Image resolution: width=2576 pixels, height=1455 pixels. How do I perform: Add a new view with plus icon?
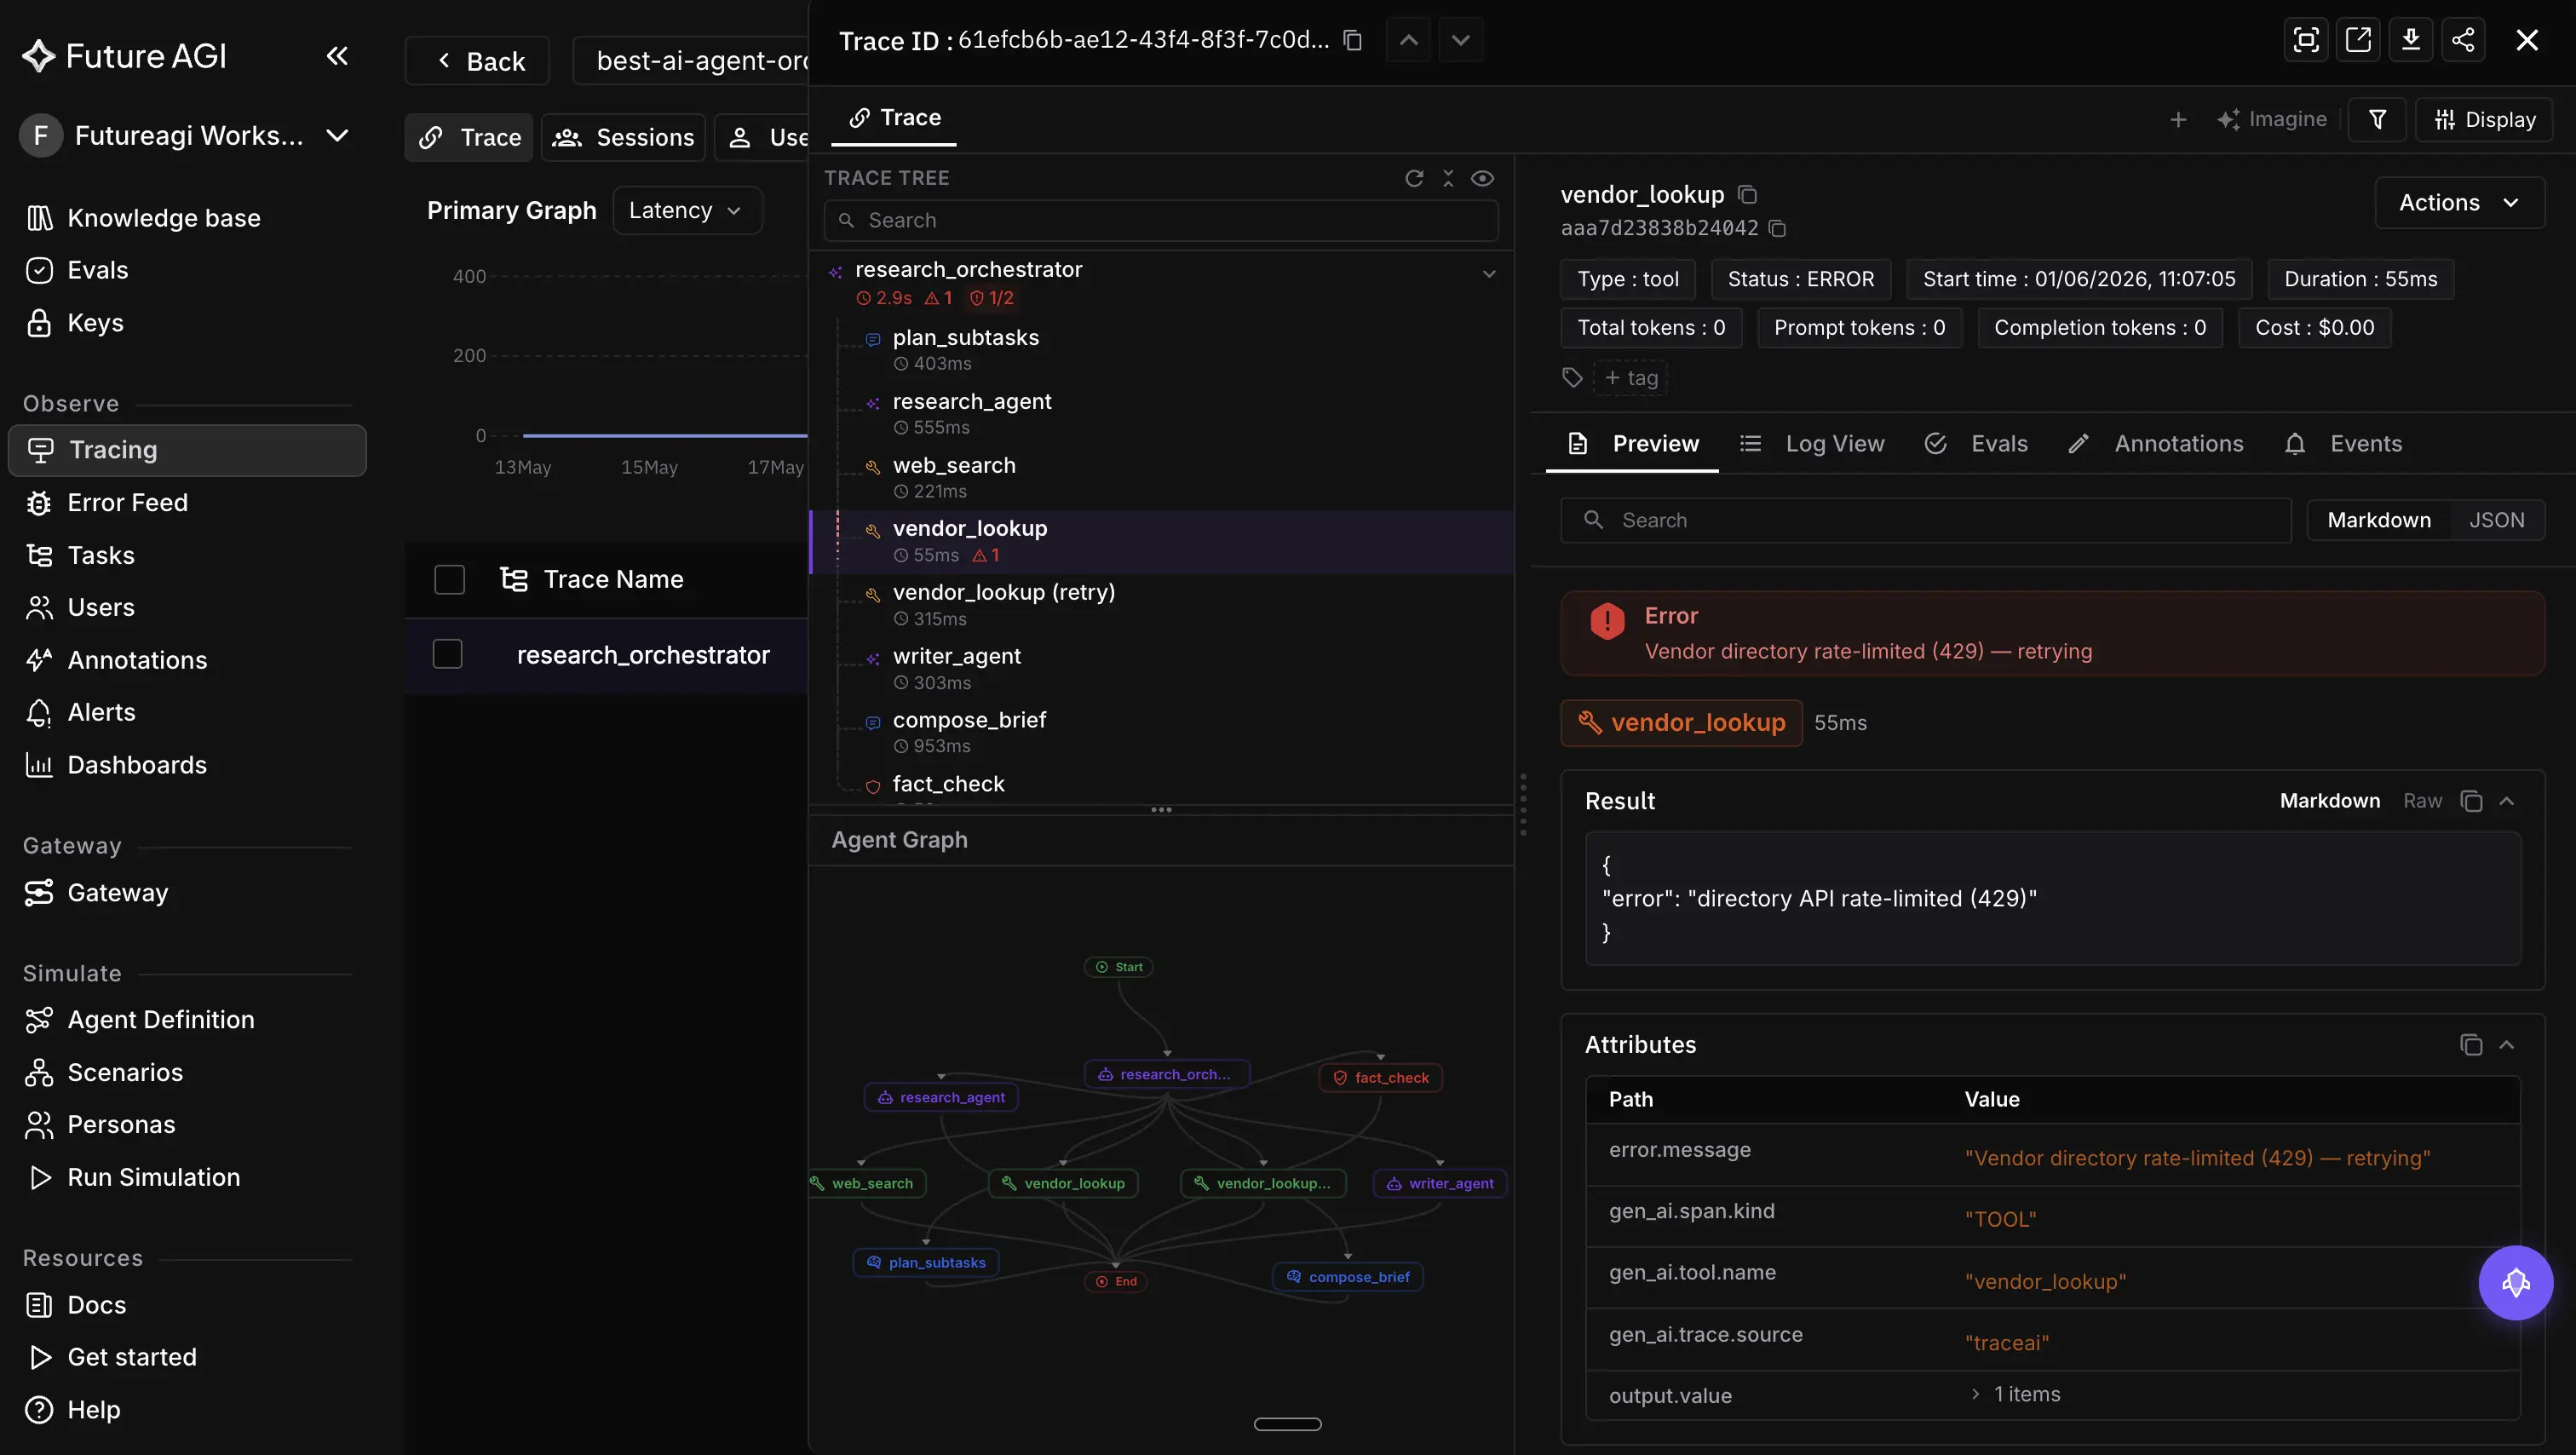[x=2178, y=120]
